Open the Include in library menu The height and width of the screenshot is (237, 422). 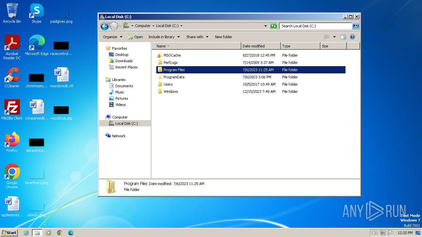[x=164, y=37]
